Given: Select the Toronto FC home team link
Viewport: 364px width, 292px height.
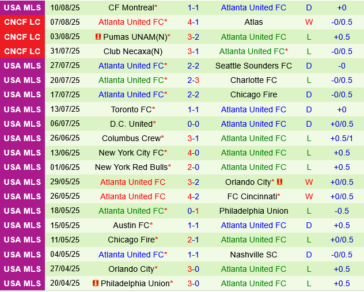Looking at the screenshot, I should point(131,109).
